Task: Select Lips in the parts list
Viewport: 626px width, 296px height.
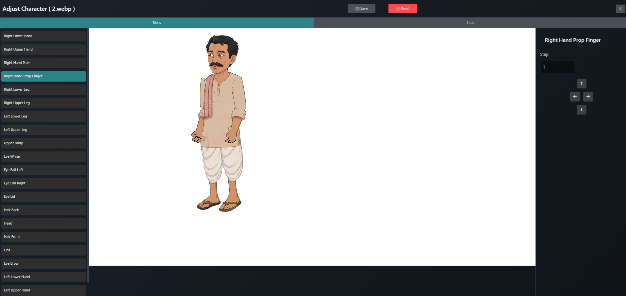Action: (43, 250)
